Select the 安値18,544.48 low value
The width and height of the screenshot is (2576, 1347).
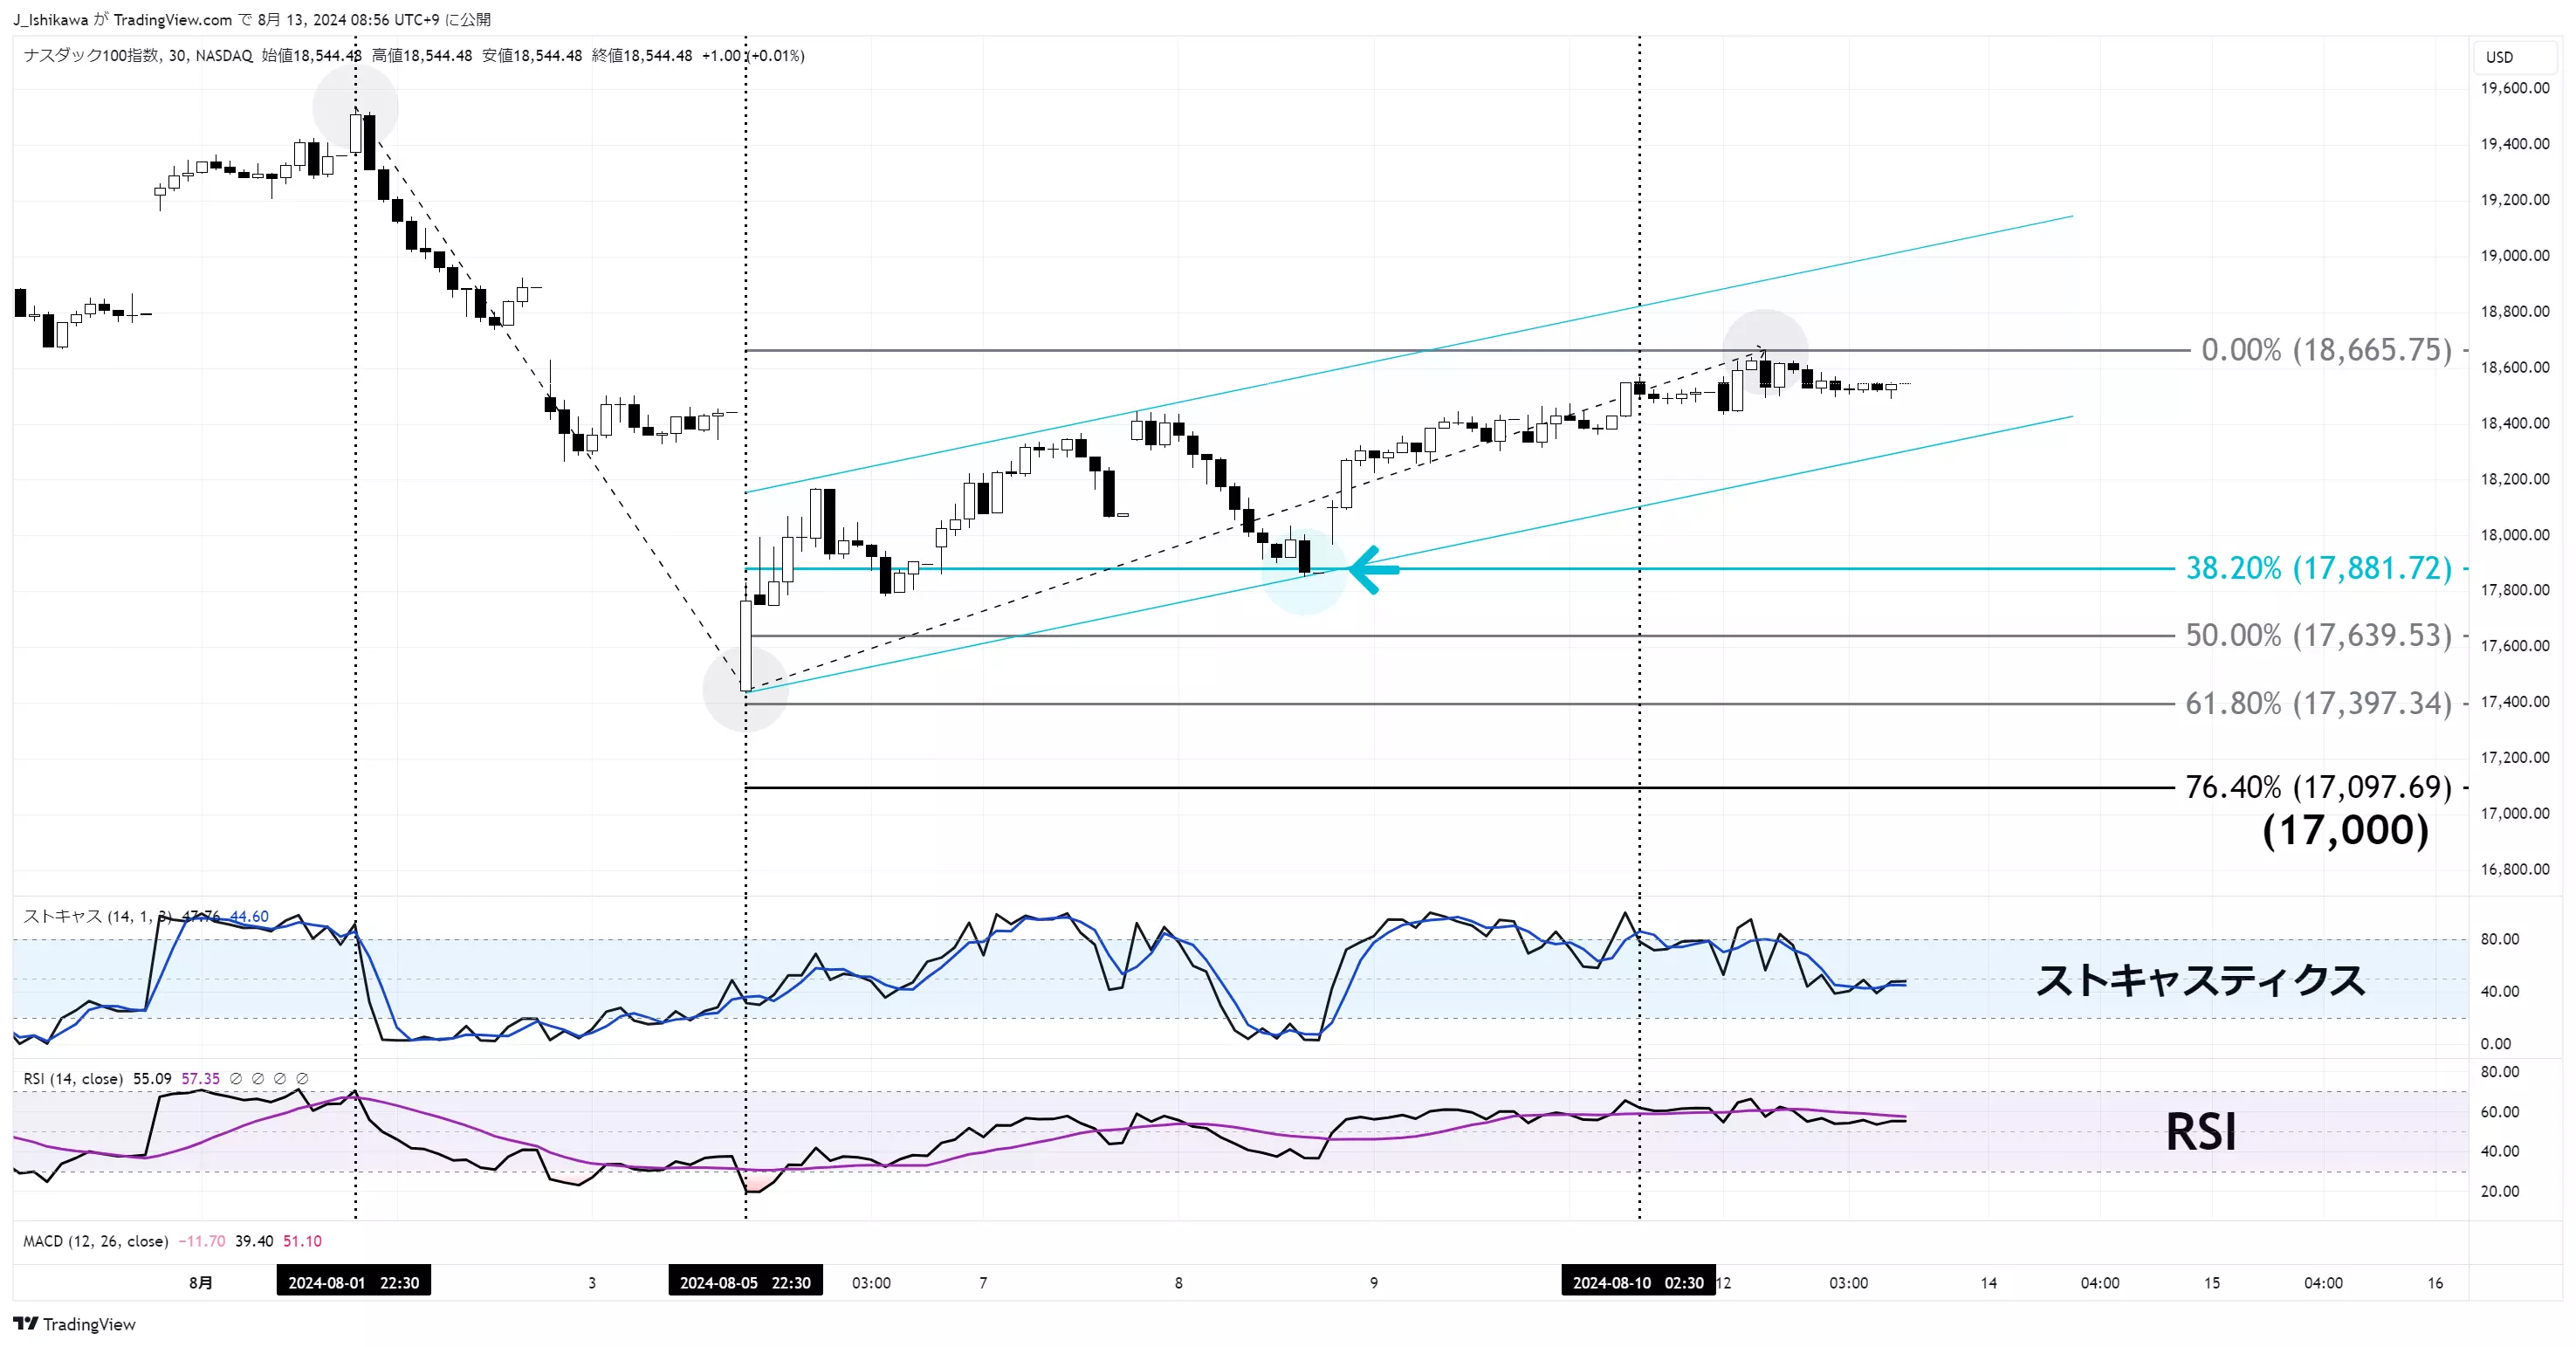532,56
